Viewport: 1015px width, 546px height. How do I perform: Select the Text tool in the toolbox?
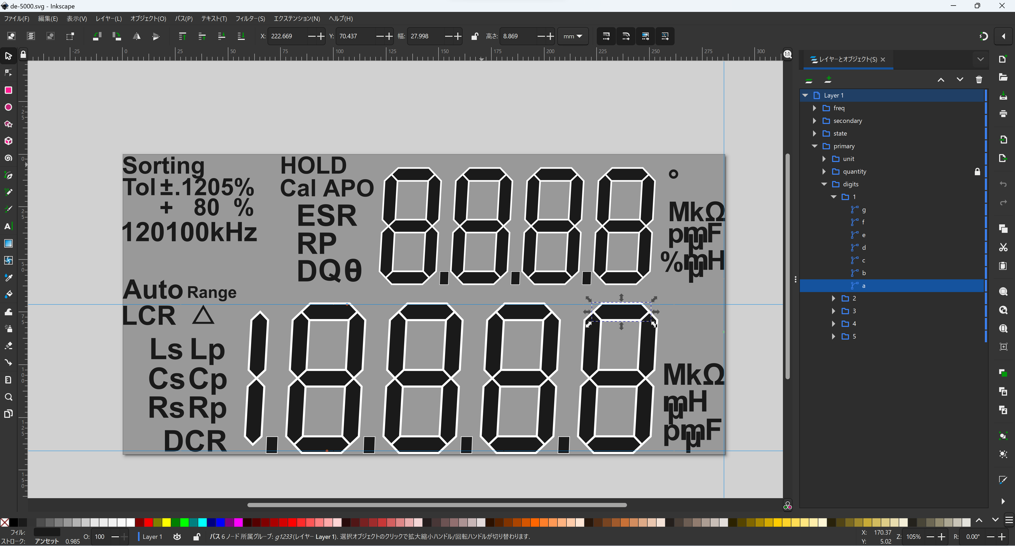pos(8,226)
